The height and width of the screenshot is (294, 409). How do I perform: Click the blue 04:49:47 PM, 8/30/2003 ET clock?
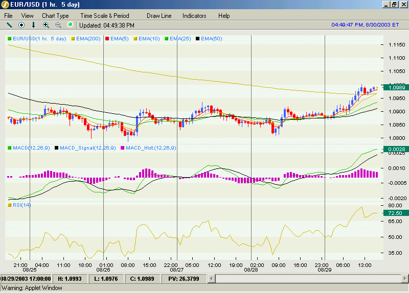tap(365, 24)
